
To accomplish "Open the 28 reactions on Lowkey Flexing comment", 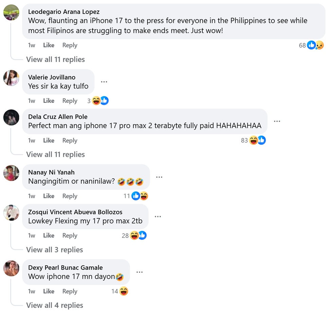I will (x=134, y=235).
